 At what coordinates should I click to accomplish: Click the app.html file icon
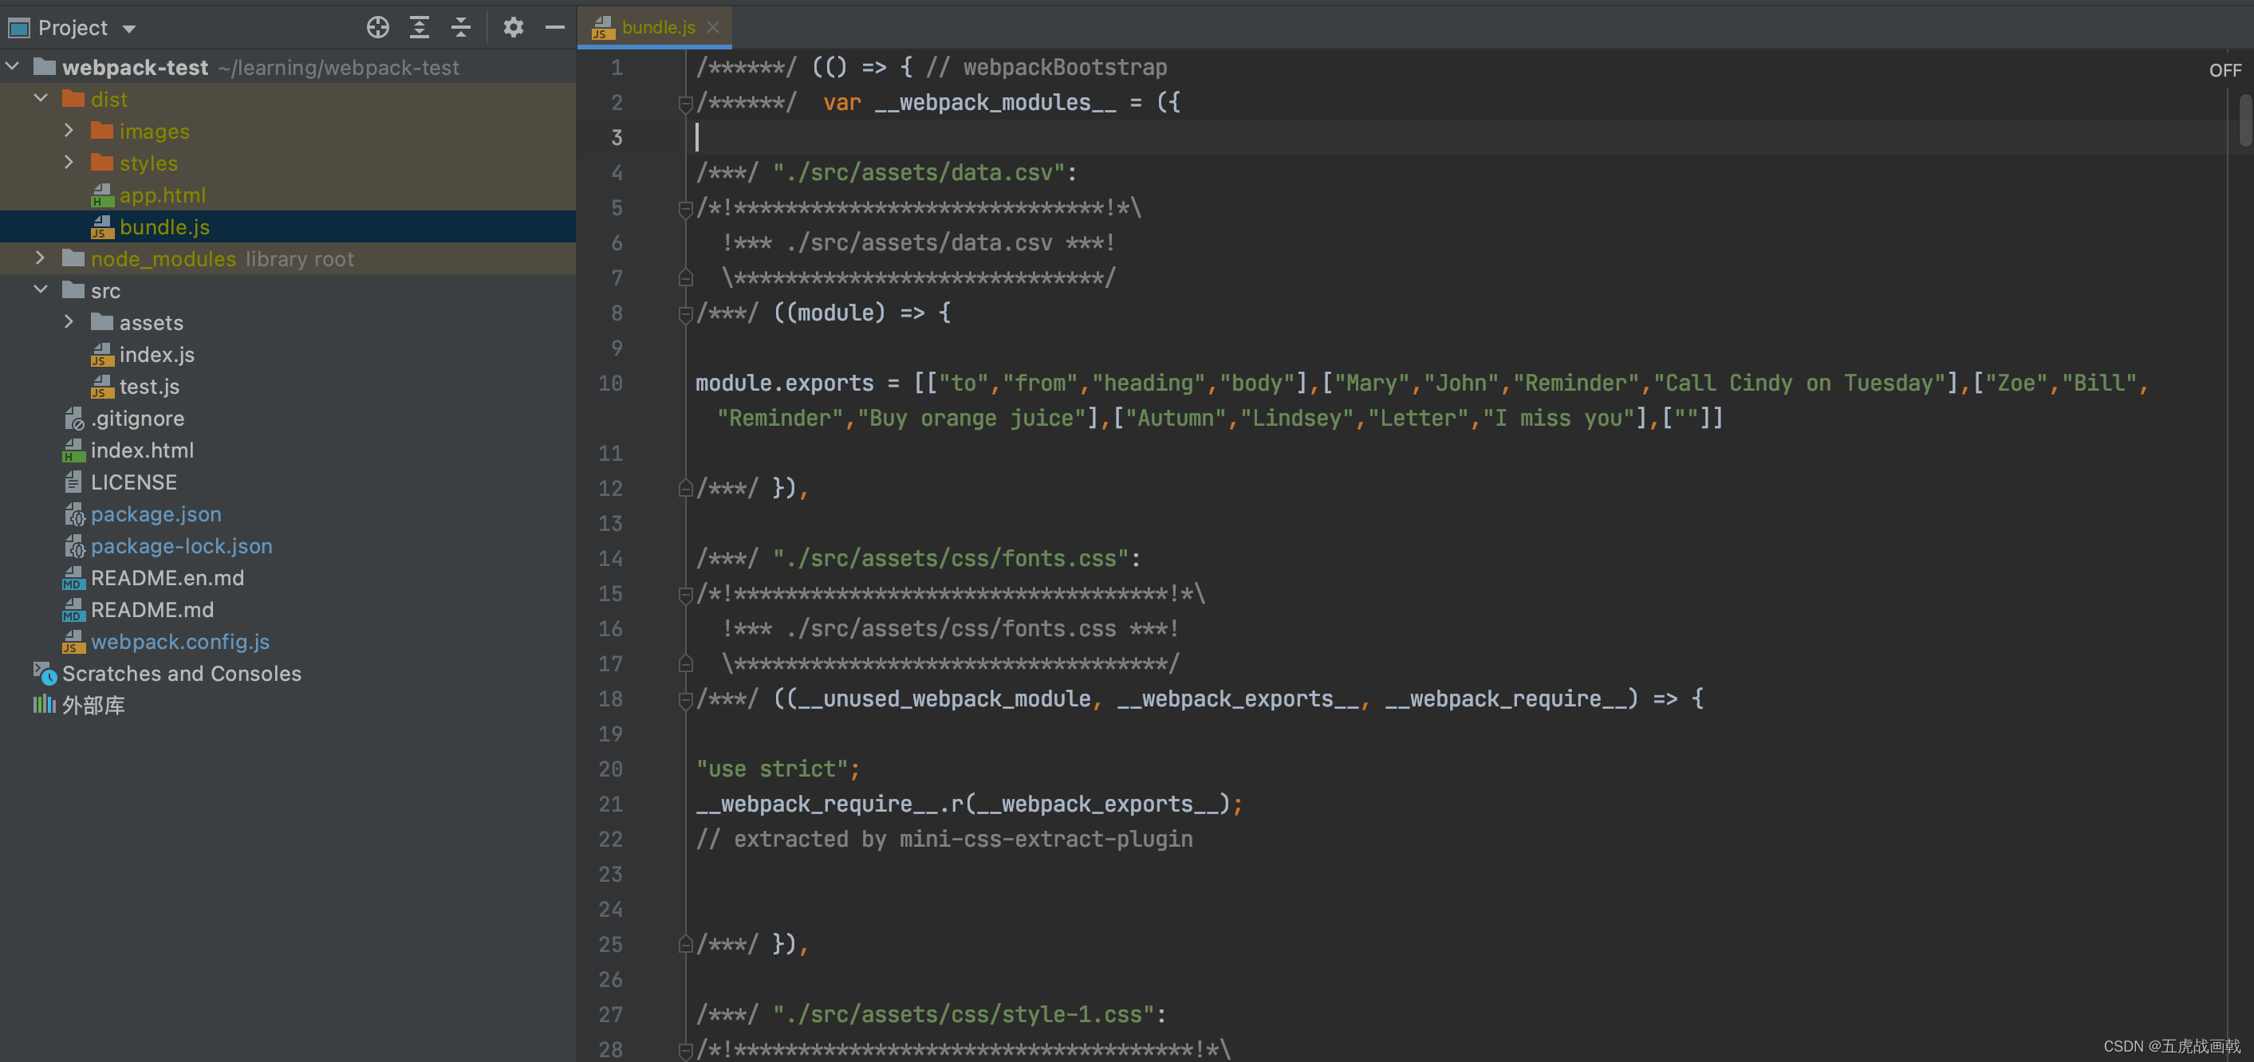[x=102, y=195]
